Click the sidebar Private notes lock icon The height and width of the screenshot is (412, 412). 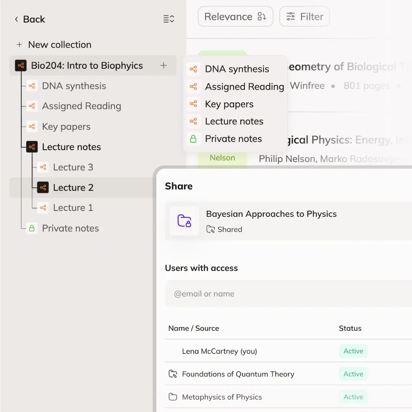click(32, 228)
